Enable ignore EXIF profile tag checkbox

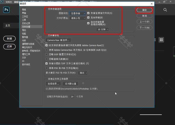click(46, 54)
